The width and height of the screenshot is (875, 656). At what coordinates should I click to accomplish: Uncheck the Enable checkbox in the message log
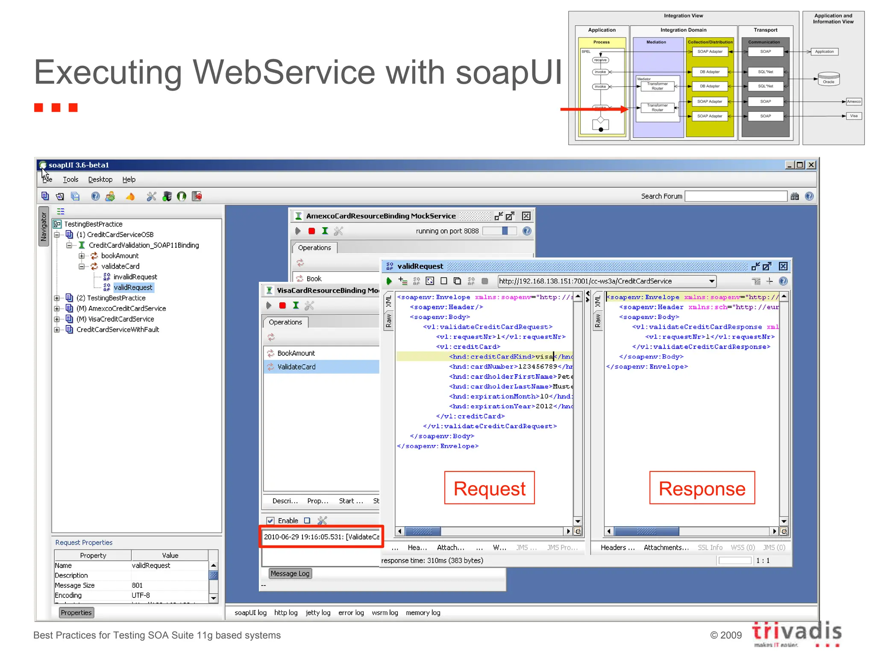pyautogui.click(x=270, y=521)
